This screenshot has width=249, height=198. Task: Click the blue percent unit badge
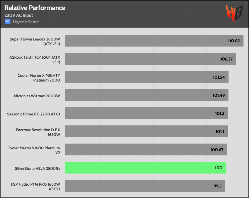pos(7,22)
